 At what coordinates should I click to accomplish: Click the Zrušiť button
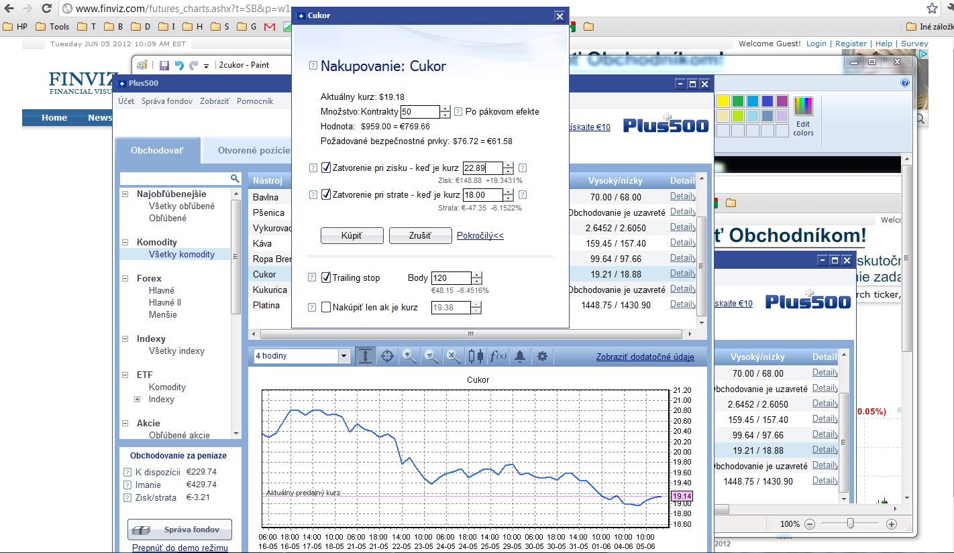pos(421,236)
